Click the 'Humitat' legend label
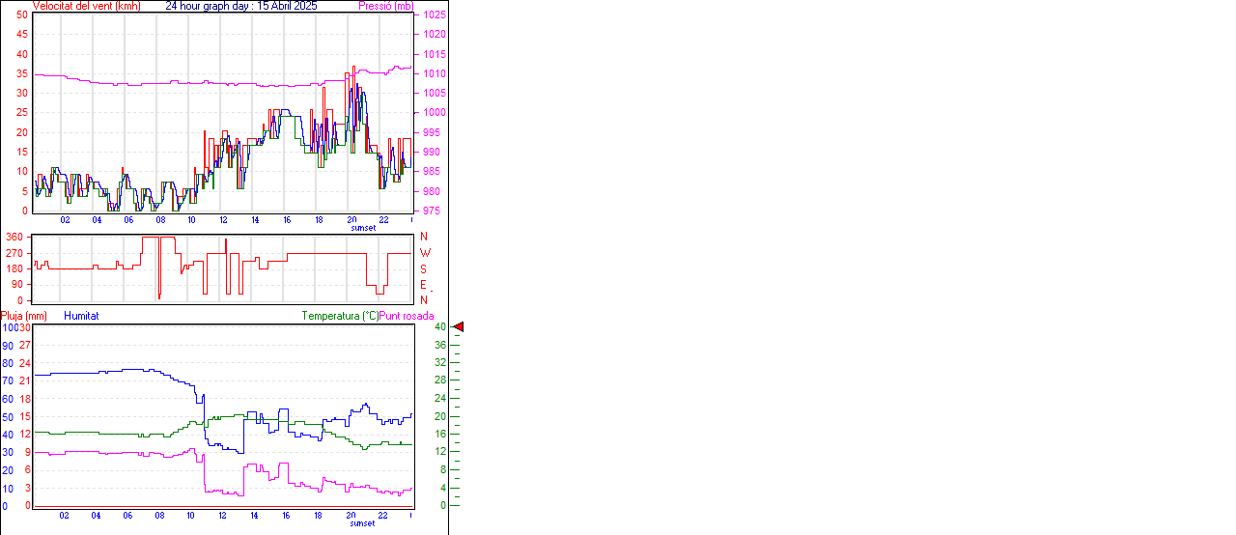1236x535 pixels. 81,316
